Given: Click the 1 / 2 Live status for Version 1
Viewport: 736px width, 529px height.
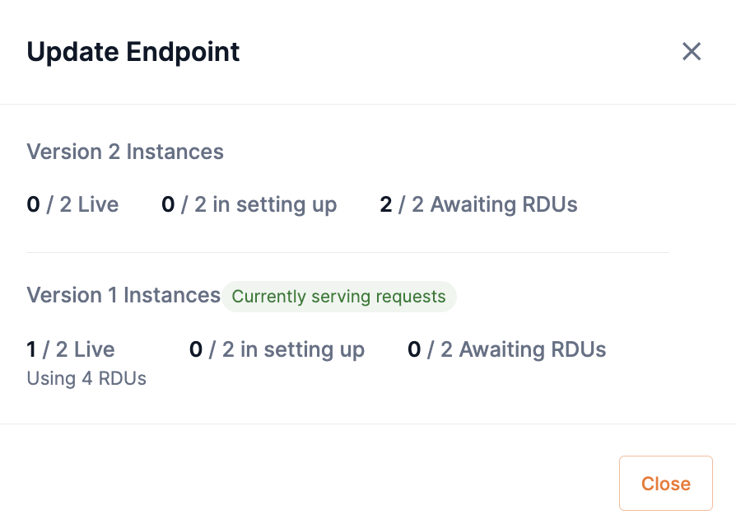Looking at the screenshot, I should click(71, 349).
